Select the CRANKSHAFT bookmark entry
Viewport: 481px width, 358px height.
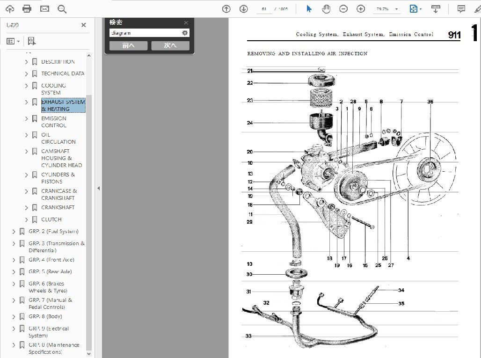point(58,207)
